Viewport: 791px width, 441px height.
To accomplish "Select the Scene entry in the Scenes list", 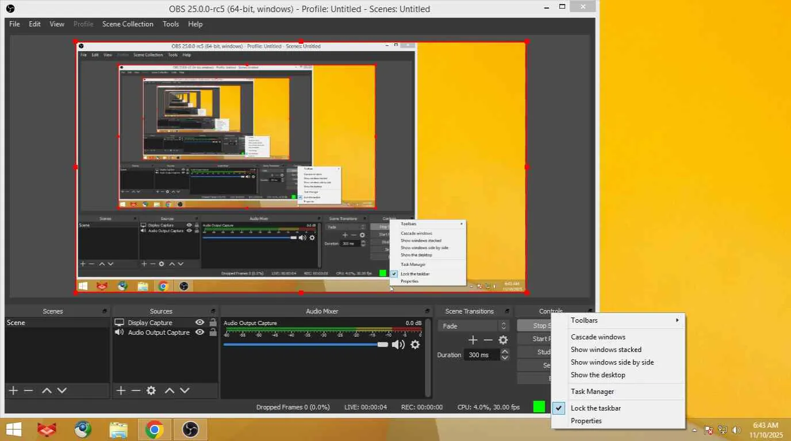I will coord(57,323).
